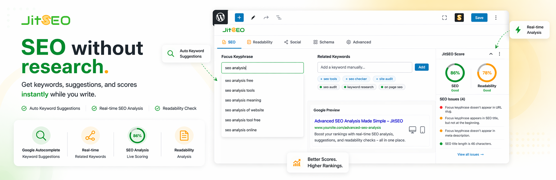Open the document overview list icon

[279, 17]
